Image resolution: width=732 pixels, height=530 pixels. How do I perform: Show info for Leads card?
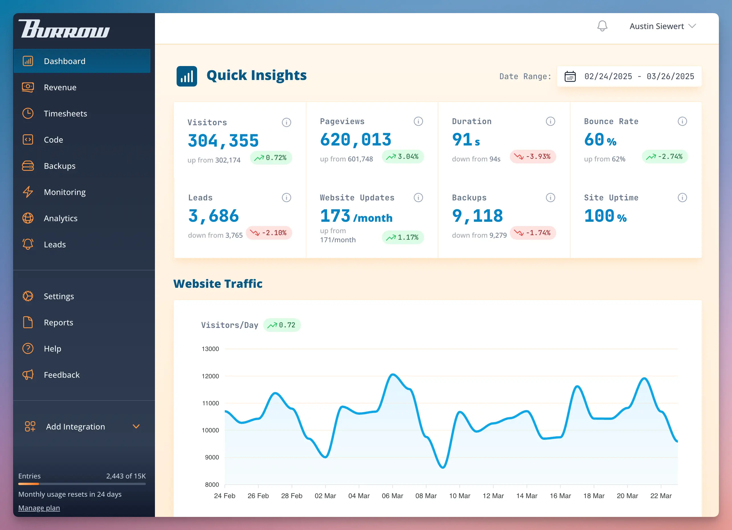click(x=286, y=198)
